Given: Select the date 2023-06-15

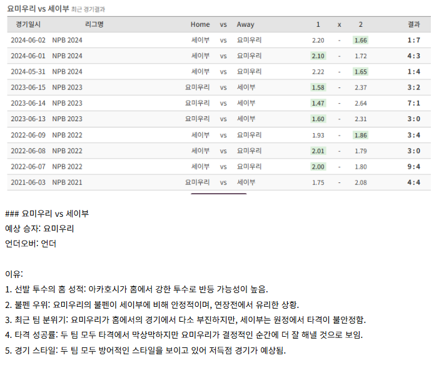Looking at the screenshot, I should [x=28, y=87].
